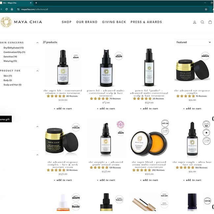Click Allure badge on straight a serum

point(120,132)
